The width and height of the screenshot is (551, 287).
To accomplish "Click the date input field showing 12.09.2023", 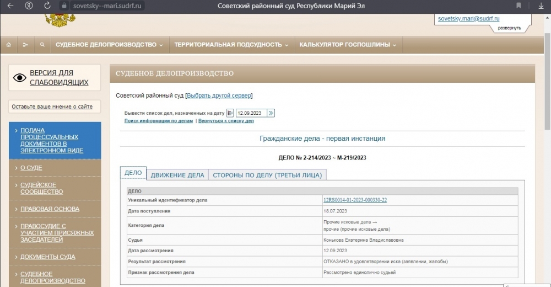I will coord(251,113).
